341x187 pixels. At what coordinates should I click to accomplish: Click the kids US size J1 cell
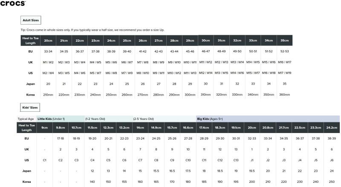coord(252,160)
